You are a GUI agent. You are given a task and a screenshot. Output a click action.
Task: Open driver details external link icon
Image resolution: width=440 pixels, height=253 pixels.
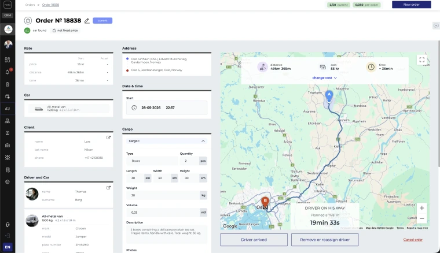[109, 188]
